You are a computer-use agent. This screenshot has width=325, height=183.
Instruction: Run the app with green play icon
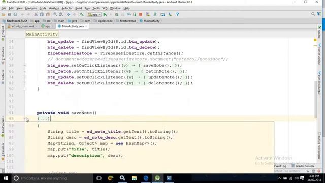point(105,14)
